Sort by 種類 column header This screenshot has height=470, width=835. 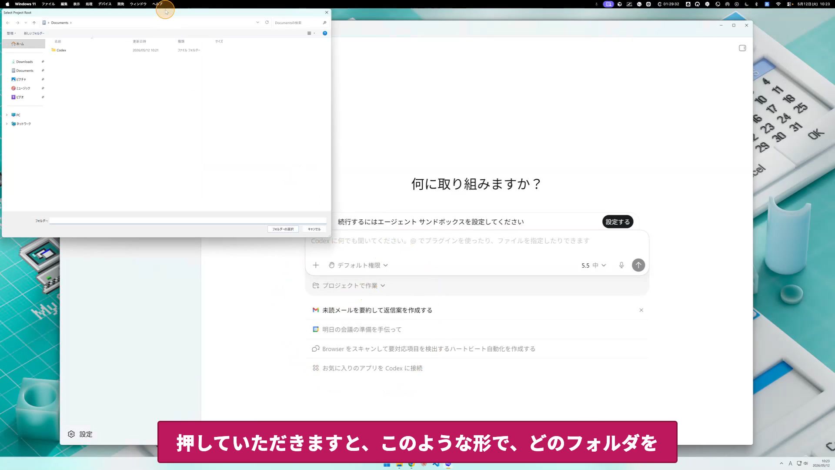181,41
